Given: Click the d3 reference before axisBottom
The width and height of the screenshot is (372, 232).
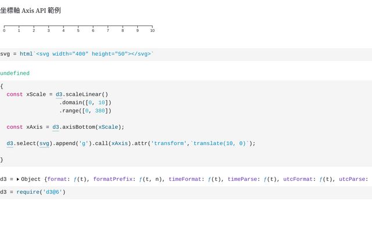Looking at the screenshot, I should coord(56,127).
